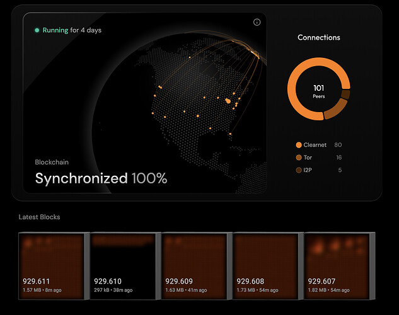Click the Clearnet orange legend dot
Screen dimensions: 399x315
coord(299,145)
